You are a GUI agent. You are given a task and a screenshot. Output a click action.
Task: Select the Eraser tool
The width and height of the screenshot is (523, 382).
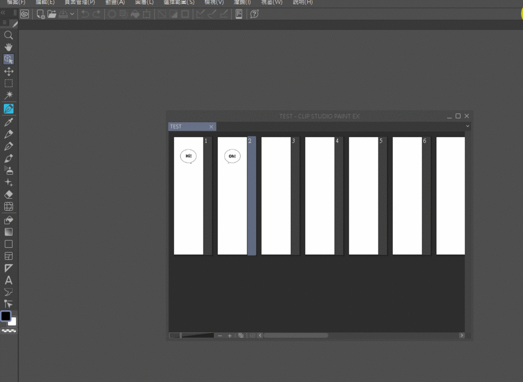9,194
